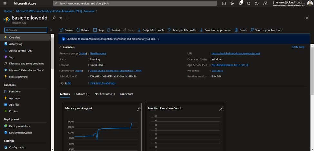The image size is (314, 151).
Task: Open Deployment Center
Action: [25, 133]
